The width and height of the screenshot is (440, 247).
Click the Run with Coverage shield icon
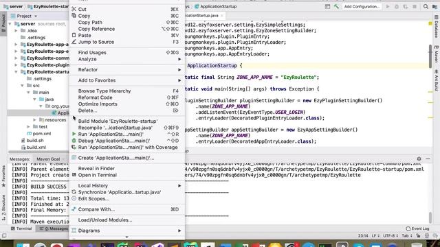coord(74,147)
